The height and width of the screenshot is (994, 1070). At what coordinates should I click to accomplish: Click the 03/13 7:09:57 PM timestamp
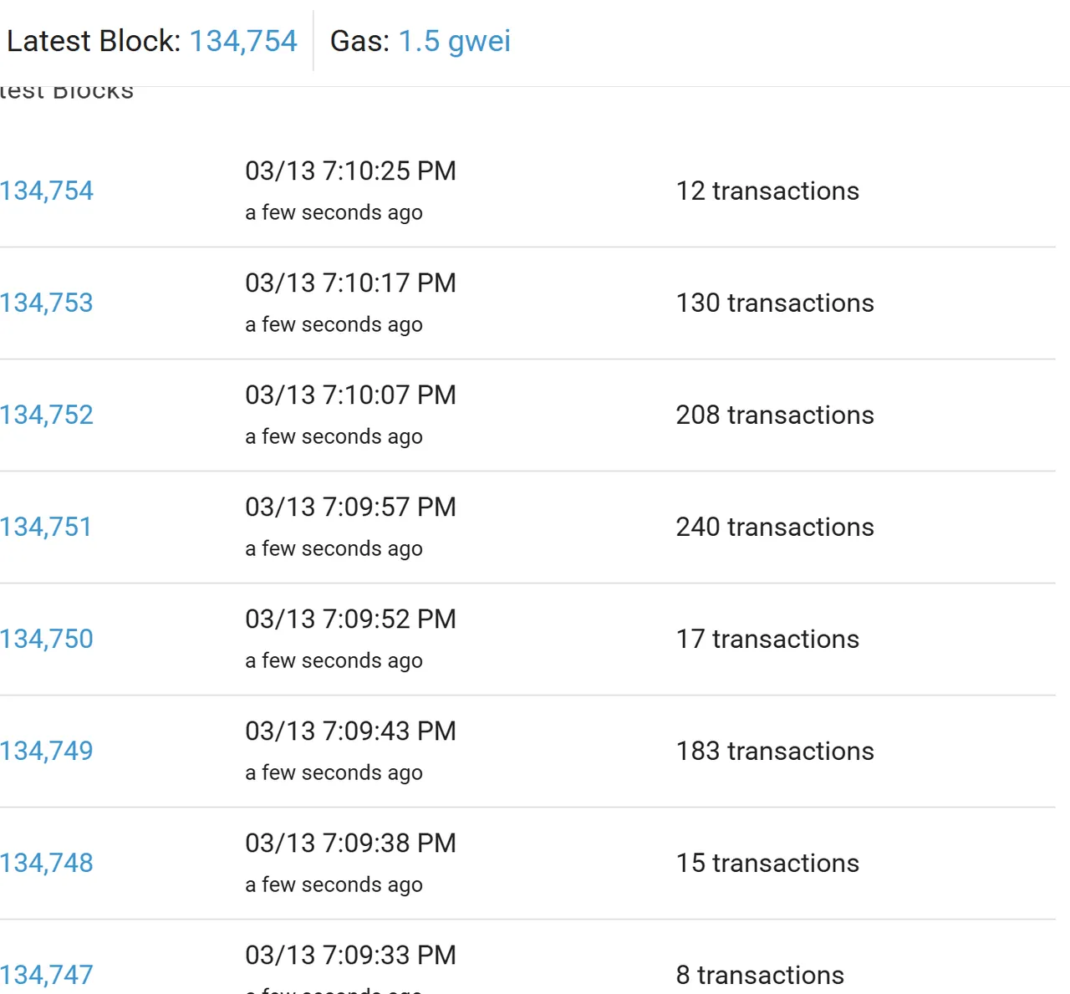pyautogui.click(x=350, y=507)
